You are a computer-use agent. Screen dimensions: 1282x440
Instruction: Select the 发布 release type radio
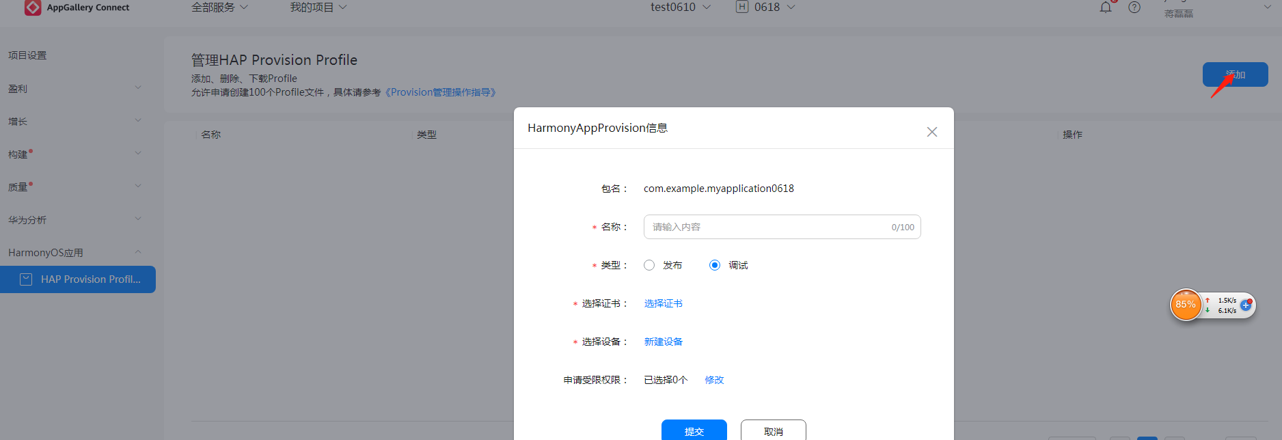pos(649,265)
